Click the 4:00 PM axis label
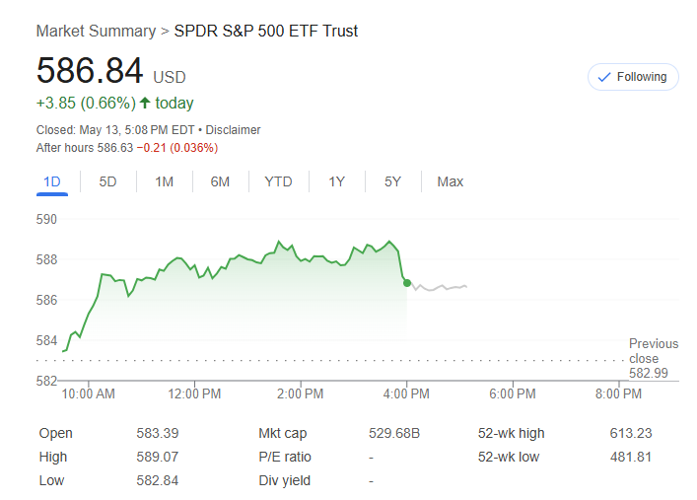Viewport: 697px width, 500px height. (x=406, y=394)
